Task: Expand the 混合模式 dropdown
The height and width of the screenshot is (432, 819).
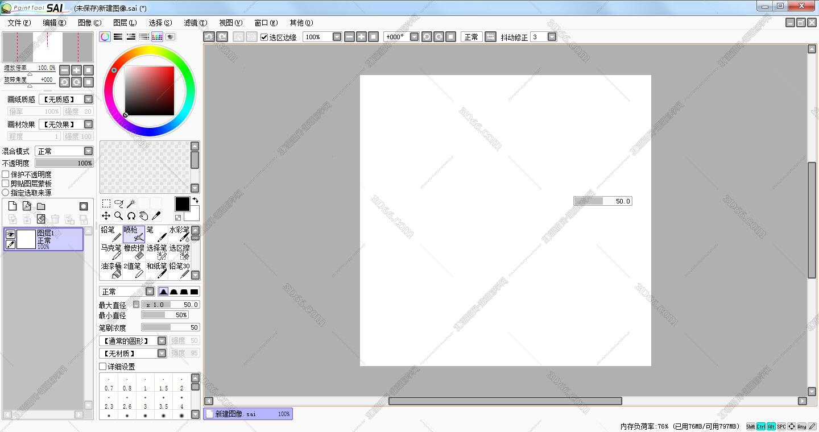Action: [88, 151]
